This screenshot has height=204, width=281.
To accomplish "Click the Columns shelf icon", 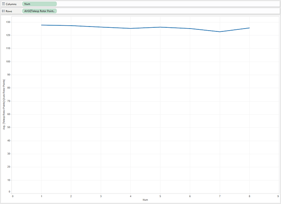I will [x=3, y=4].
